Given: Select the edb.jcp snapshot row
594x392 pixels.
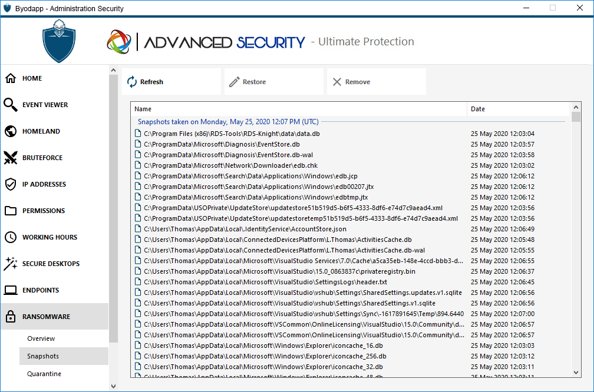Looking at the screenshot, I should [351, 176].
